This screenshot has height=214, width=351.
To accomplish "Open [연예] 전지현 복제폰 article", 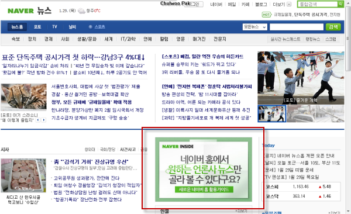I will tap(207, 87).
